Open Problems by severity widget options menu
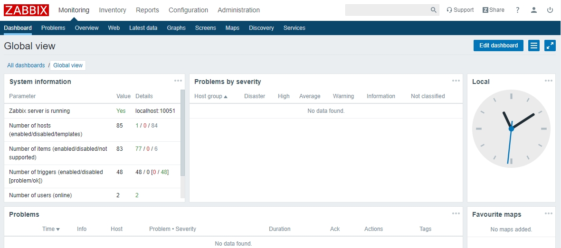561x248 pixels. (456, 81)
